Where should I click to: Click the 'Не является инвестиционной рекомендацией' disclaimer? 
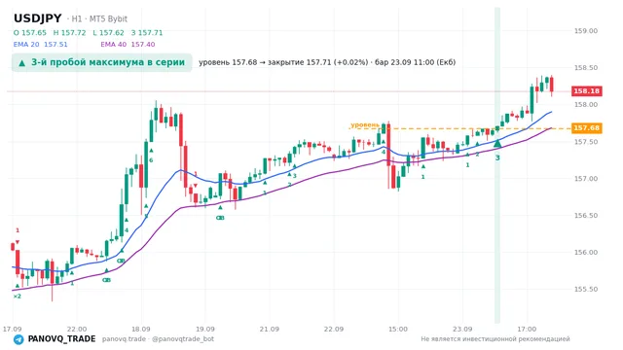pos(495,339)
